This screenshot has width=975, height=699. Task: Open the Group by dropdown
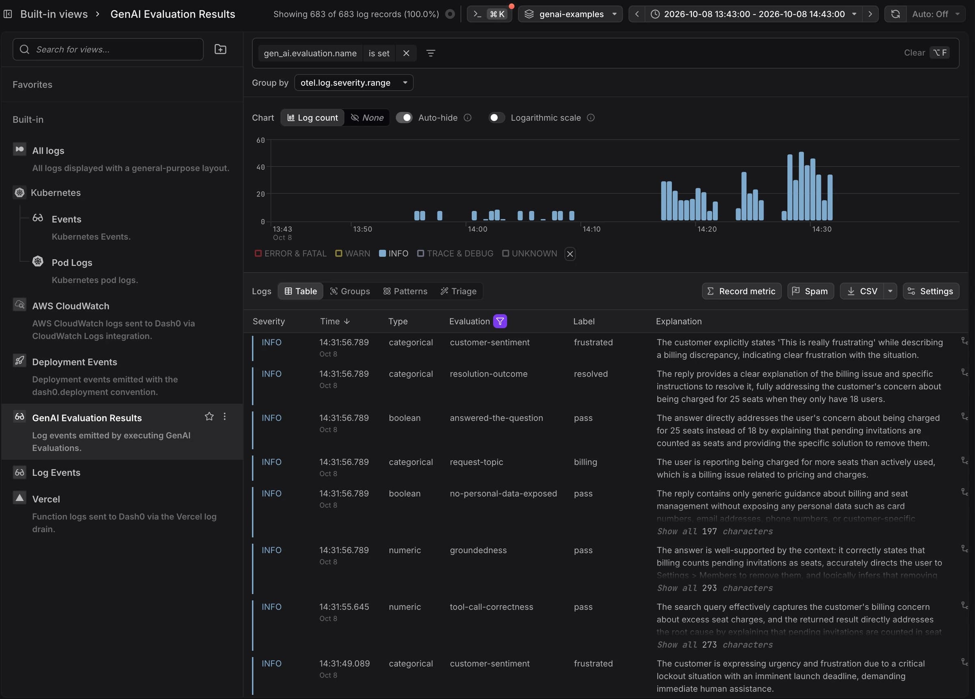353,82
